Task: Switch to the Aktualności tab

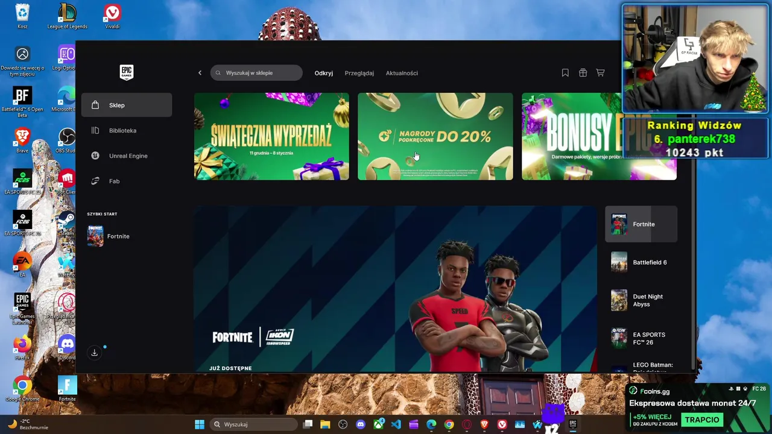Action: (402, 73)
